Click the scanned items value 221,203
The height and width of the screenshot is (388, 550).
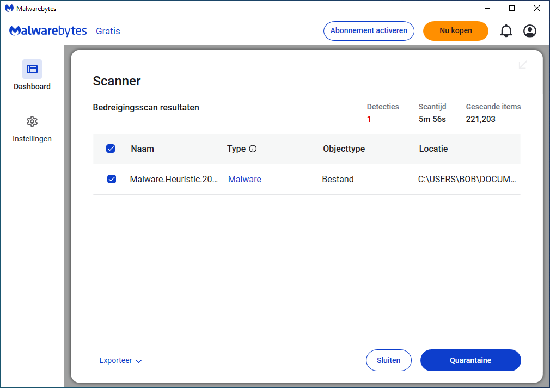click(x=480, y=119)
